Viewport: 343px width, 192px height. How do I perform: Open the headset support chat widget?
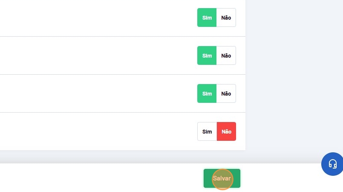[x=333, y=164]
